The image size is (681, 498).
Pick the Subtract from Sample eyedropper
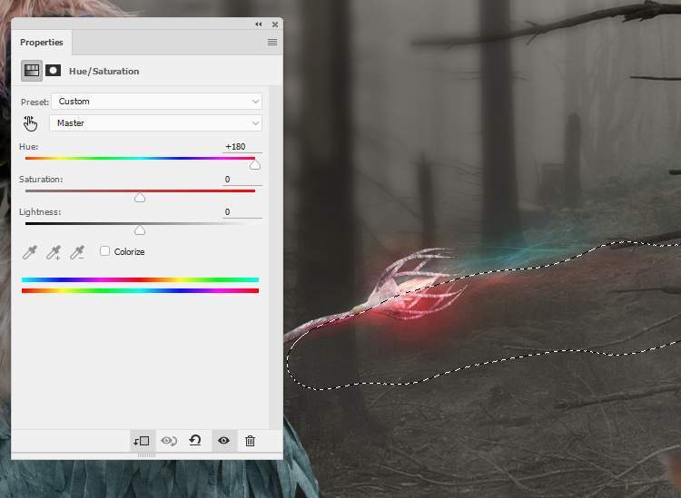coord(77,252)
